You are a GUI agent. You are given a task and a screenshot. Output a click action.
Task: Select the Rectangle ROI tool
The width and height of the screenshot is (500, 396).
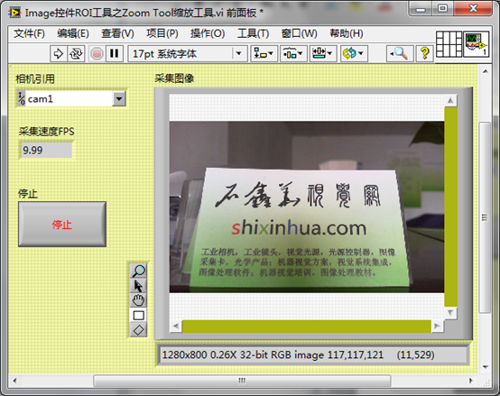coord(138,316)
